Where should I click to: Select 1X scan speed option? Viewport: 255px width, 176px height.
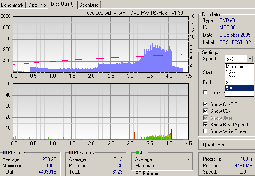click(x=230, y=93)
